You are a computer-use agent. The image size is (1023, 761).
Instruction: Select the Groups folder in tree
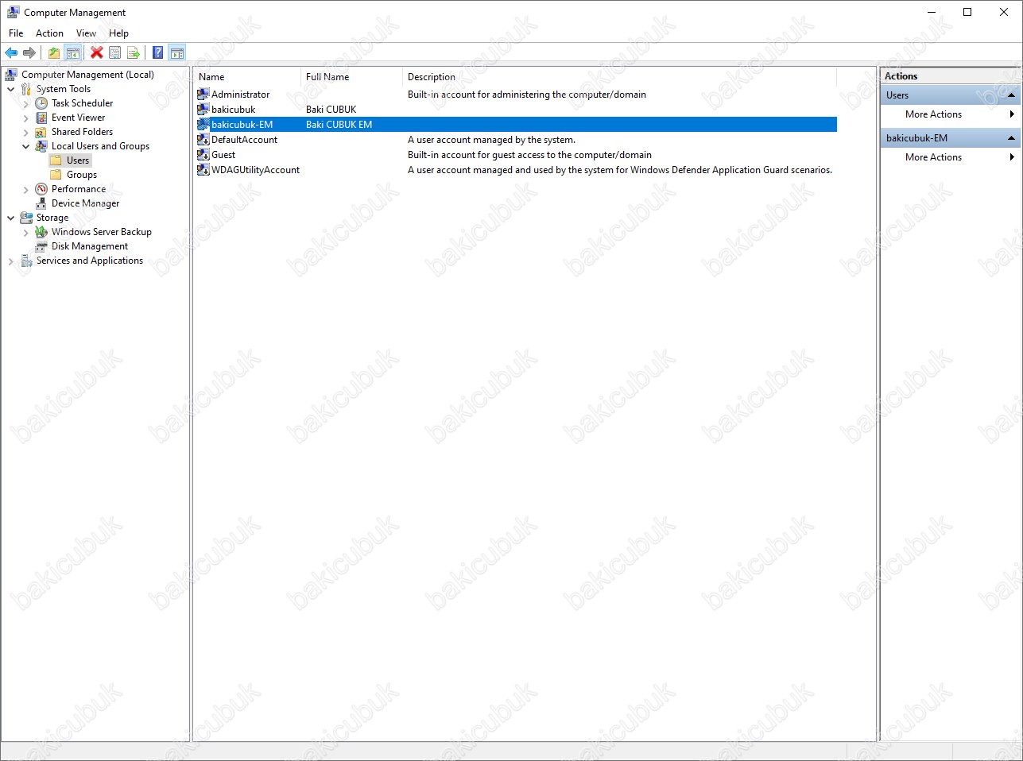point(81,175)
